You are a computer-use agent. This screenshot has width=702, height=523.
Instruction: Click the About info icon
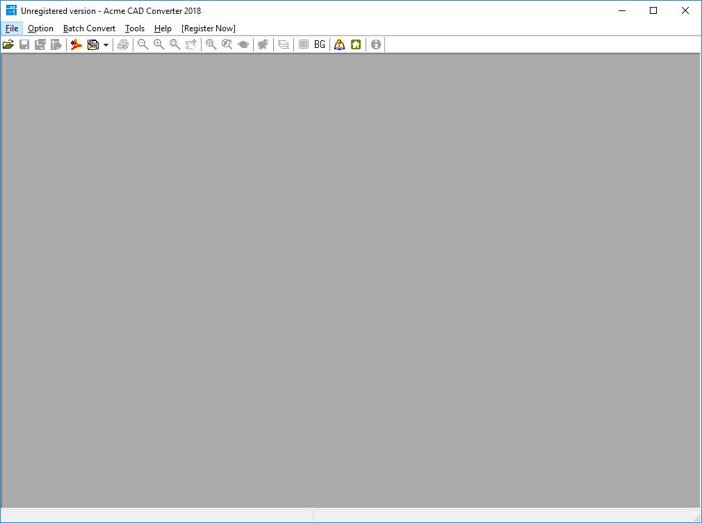[x=376, y=44]
